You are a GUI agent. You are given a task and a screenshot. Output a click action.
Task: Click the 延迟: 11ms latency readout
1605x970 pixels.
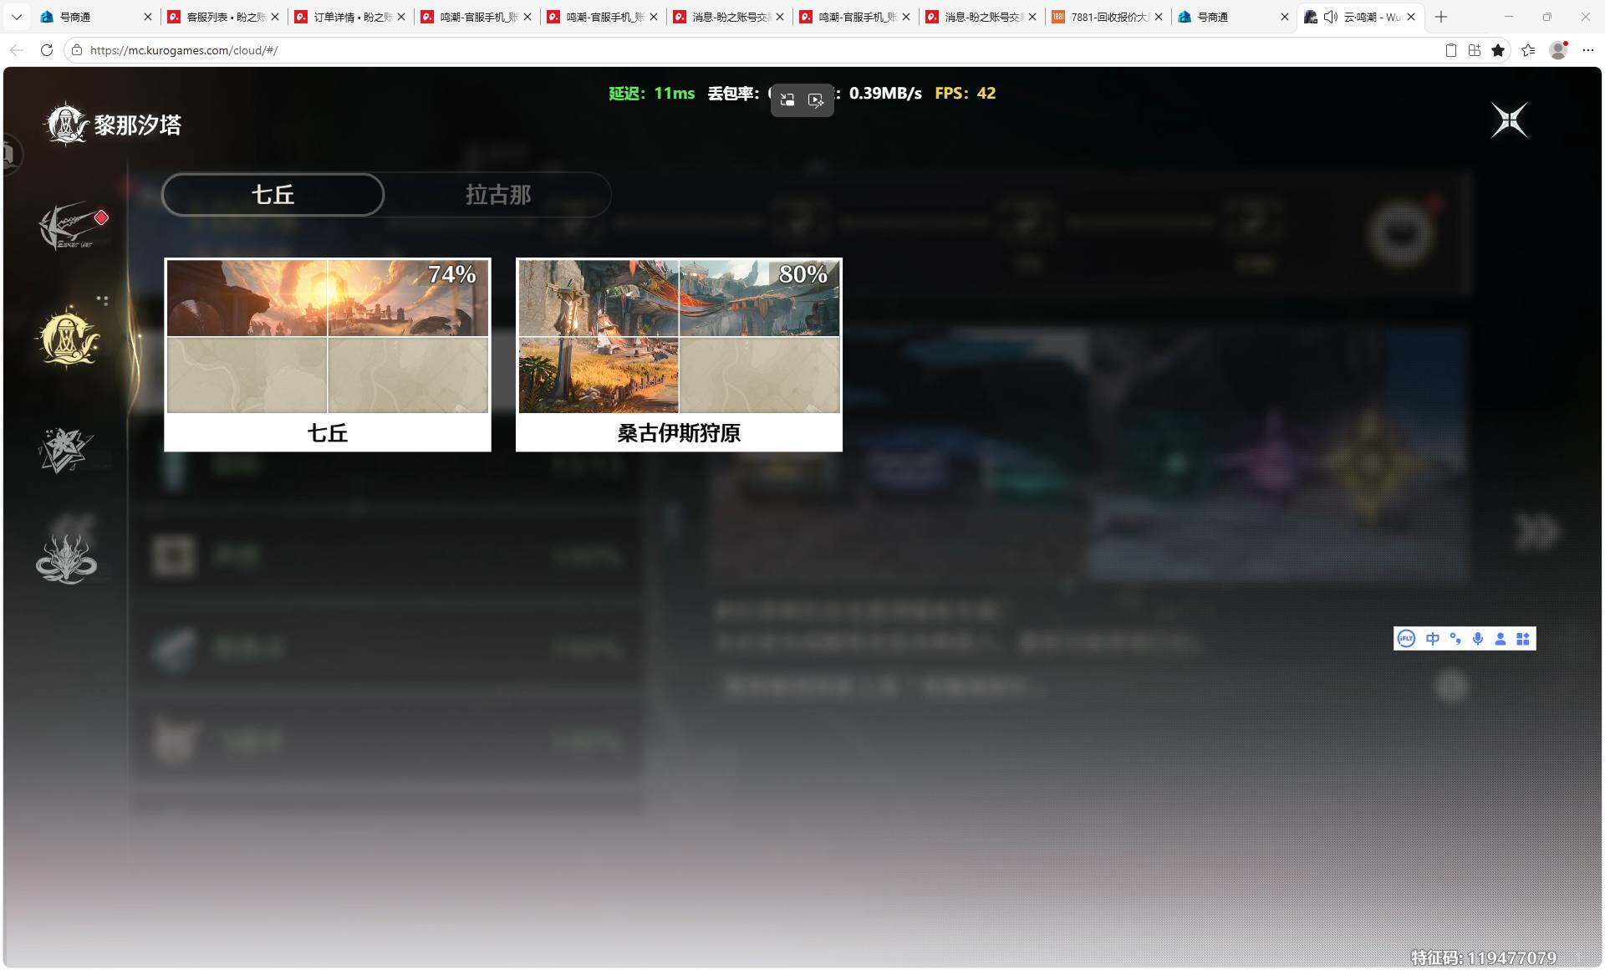click(x=652, y=94)
